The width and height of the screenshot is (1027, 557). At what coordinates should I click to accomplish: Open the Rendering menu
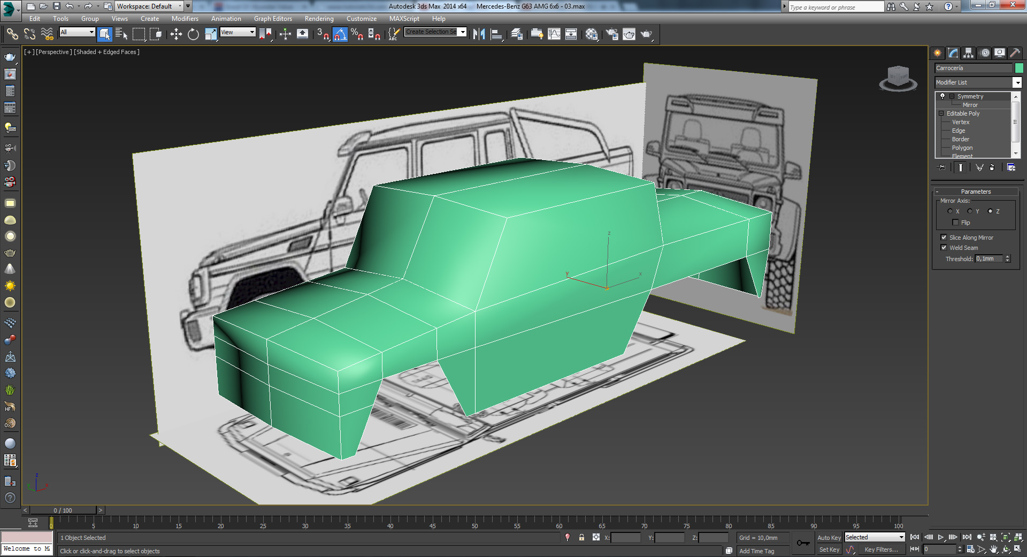(x=319, y=19)
